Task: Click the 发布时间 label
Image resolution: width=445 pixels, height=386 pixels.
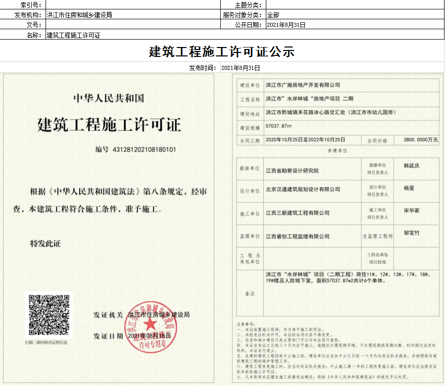Action: tap(202, 68)
